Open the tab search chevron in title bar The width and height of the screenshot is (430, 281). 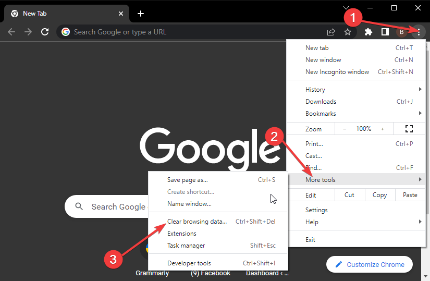(x=346, y=8)
